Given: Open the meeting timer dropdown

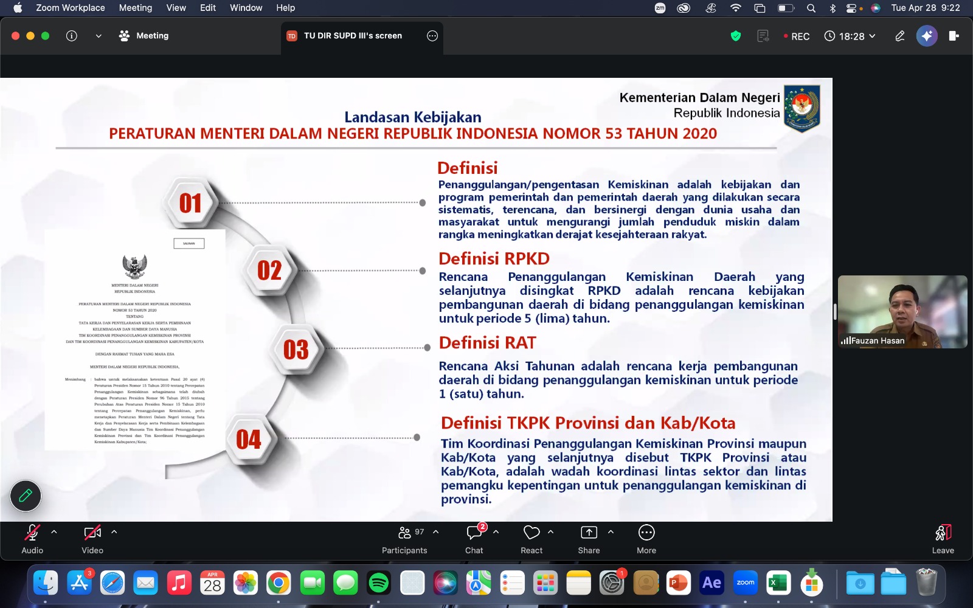Looking at the screenshot, I should [x=850, y=36].
